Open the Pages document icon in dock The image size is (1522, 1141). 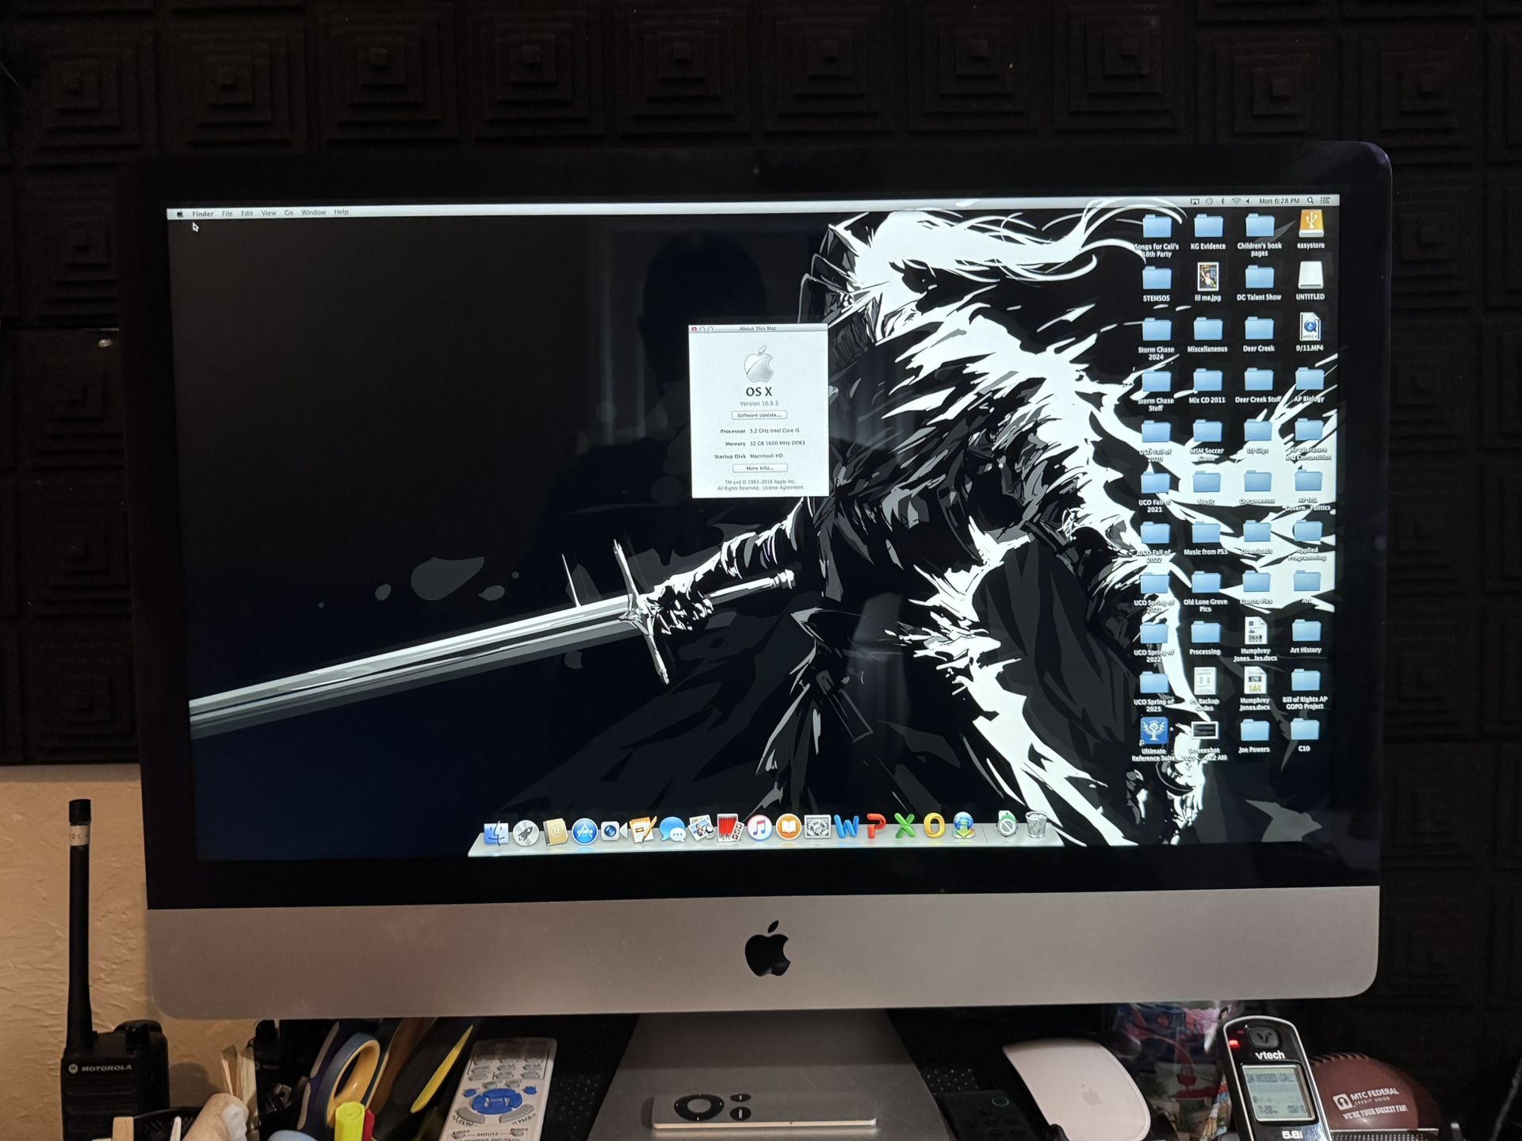click(x=642, y=830)
